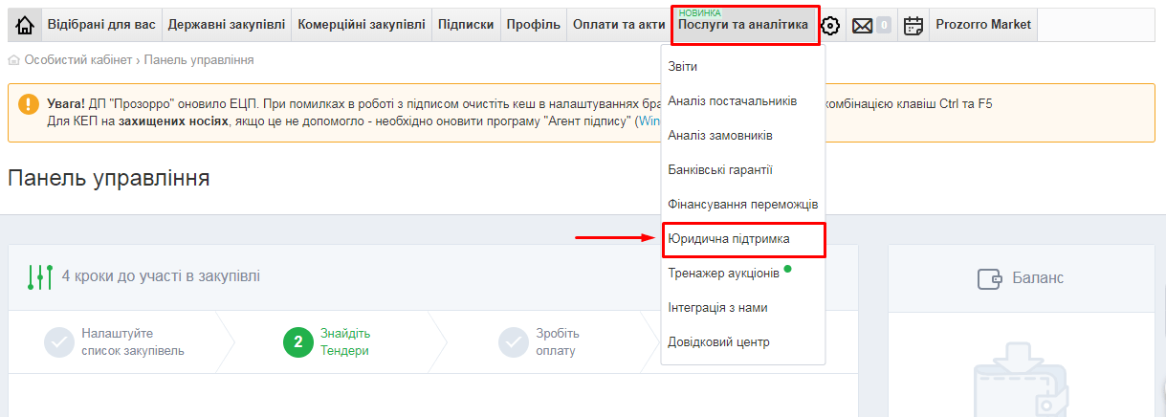Open Банківські гарантії menu item
The image size is (1166, 417).
(x=720, y=170)
